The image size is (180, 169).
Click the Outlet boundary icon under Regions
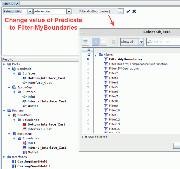[25, 152]
